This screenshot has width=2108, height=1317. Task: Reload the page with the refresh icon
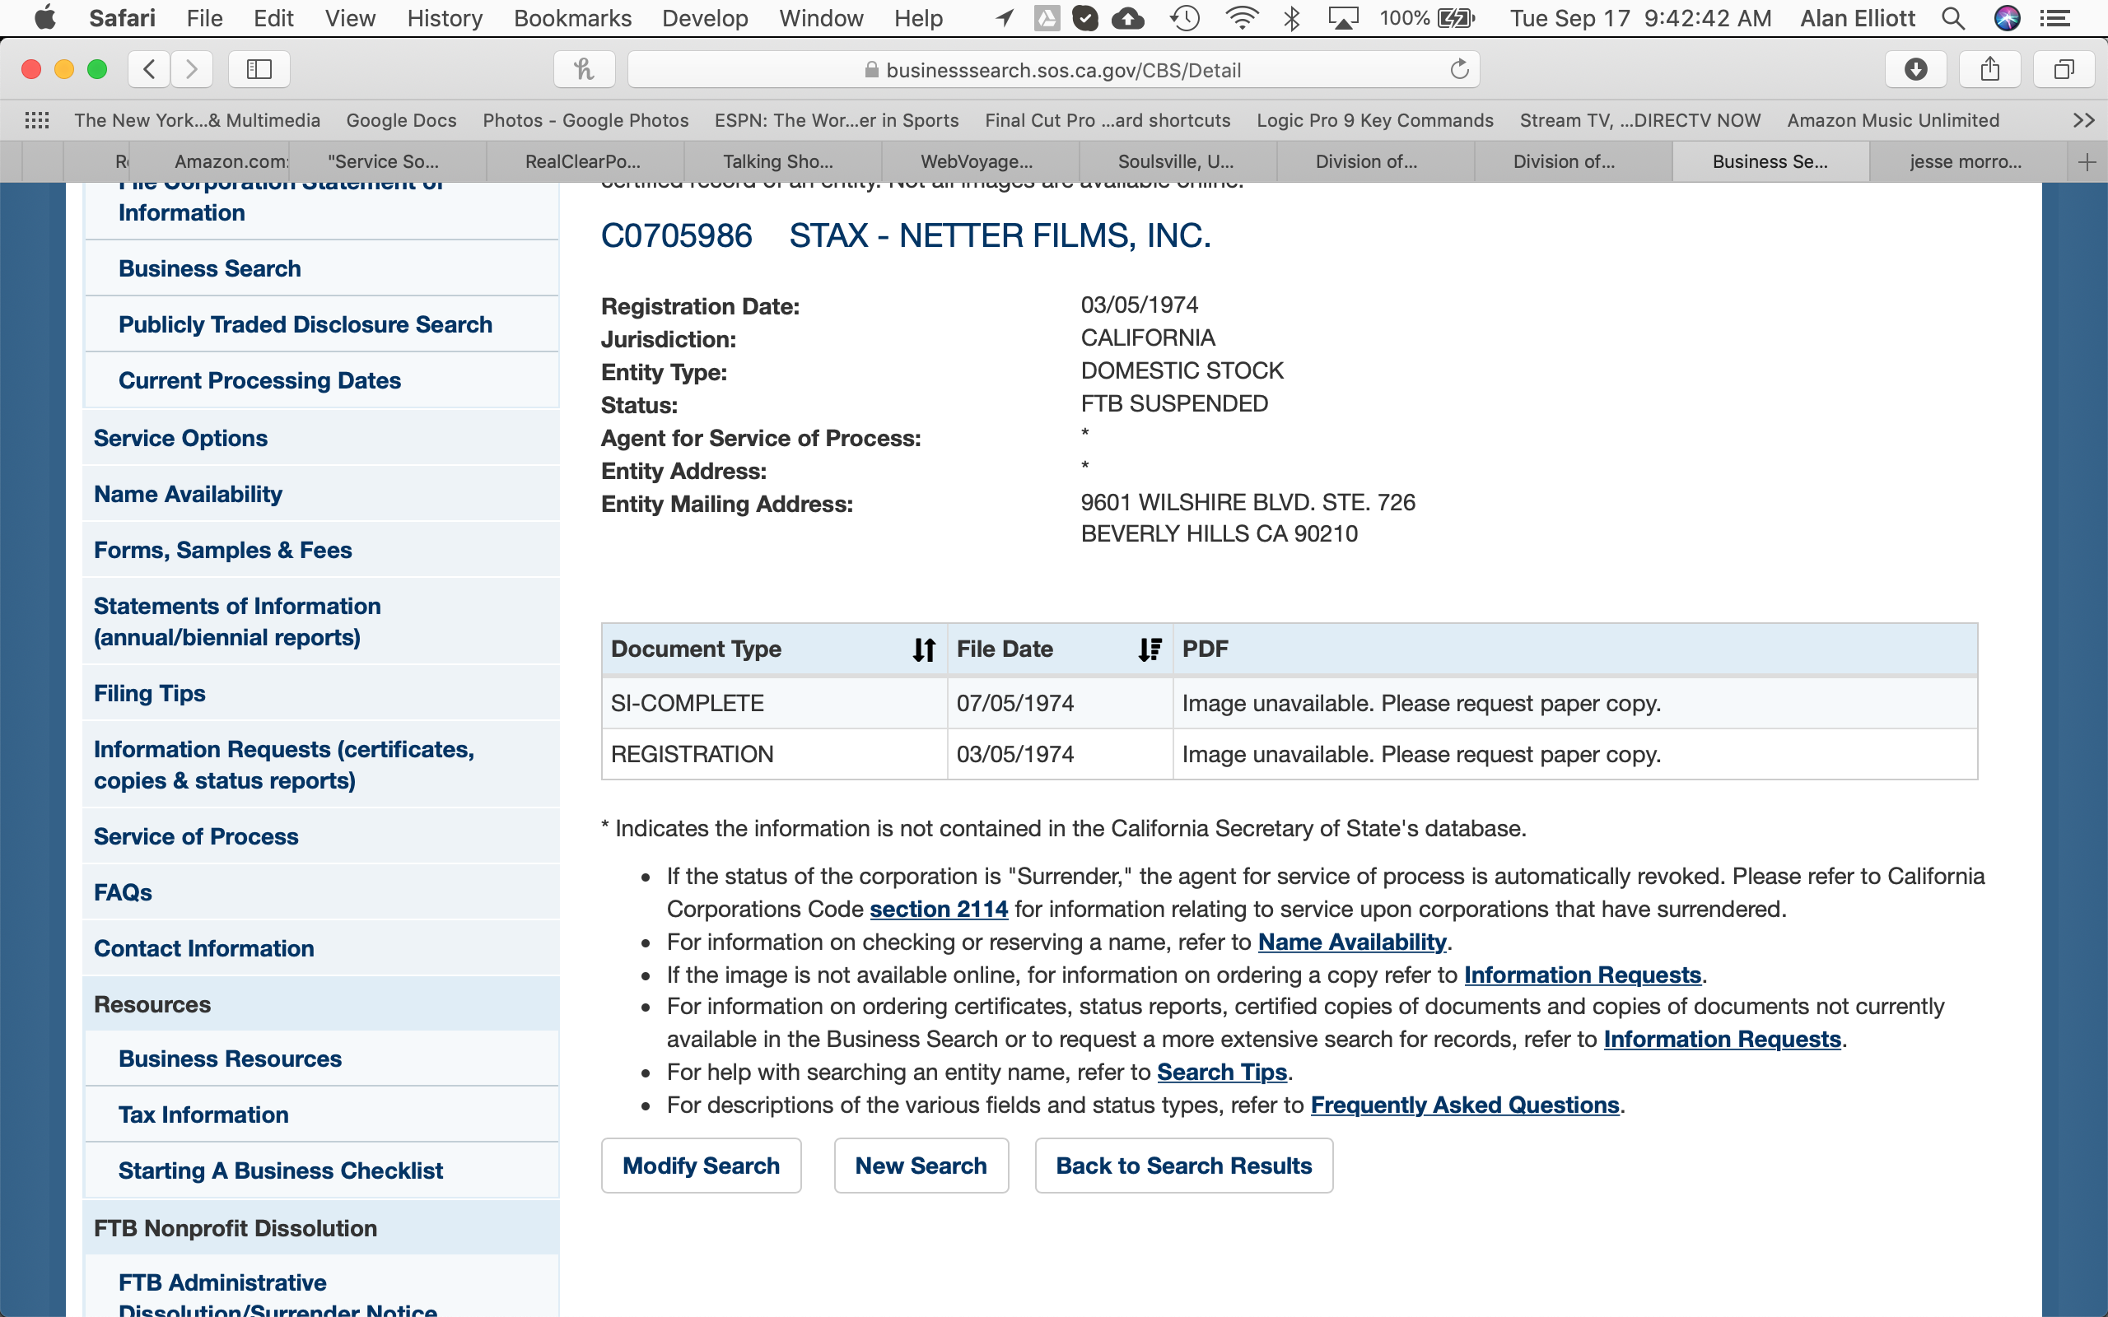pos(1459,70)
